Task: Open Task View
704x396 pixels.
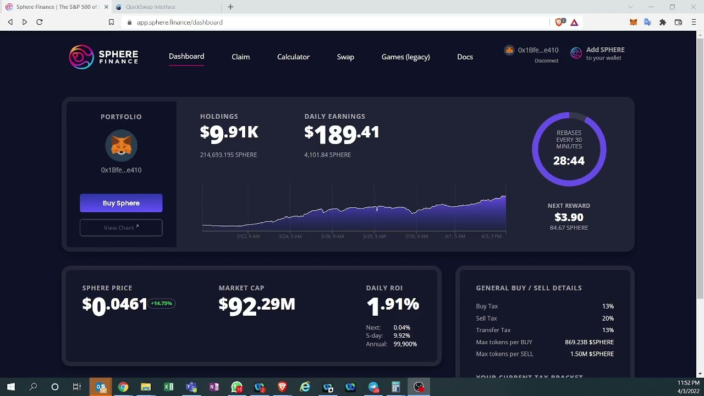Action: point(77,387)
